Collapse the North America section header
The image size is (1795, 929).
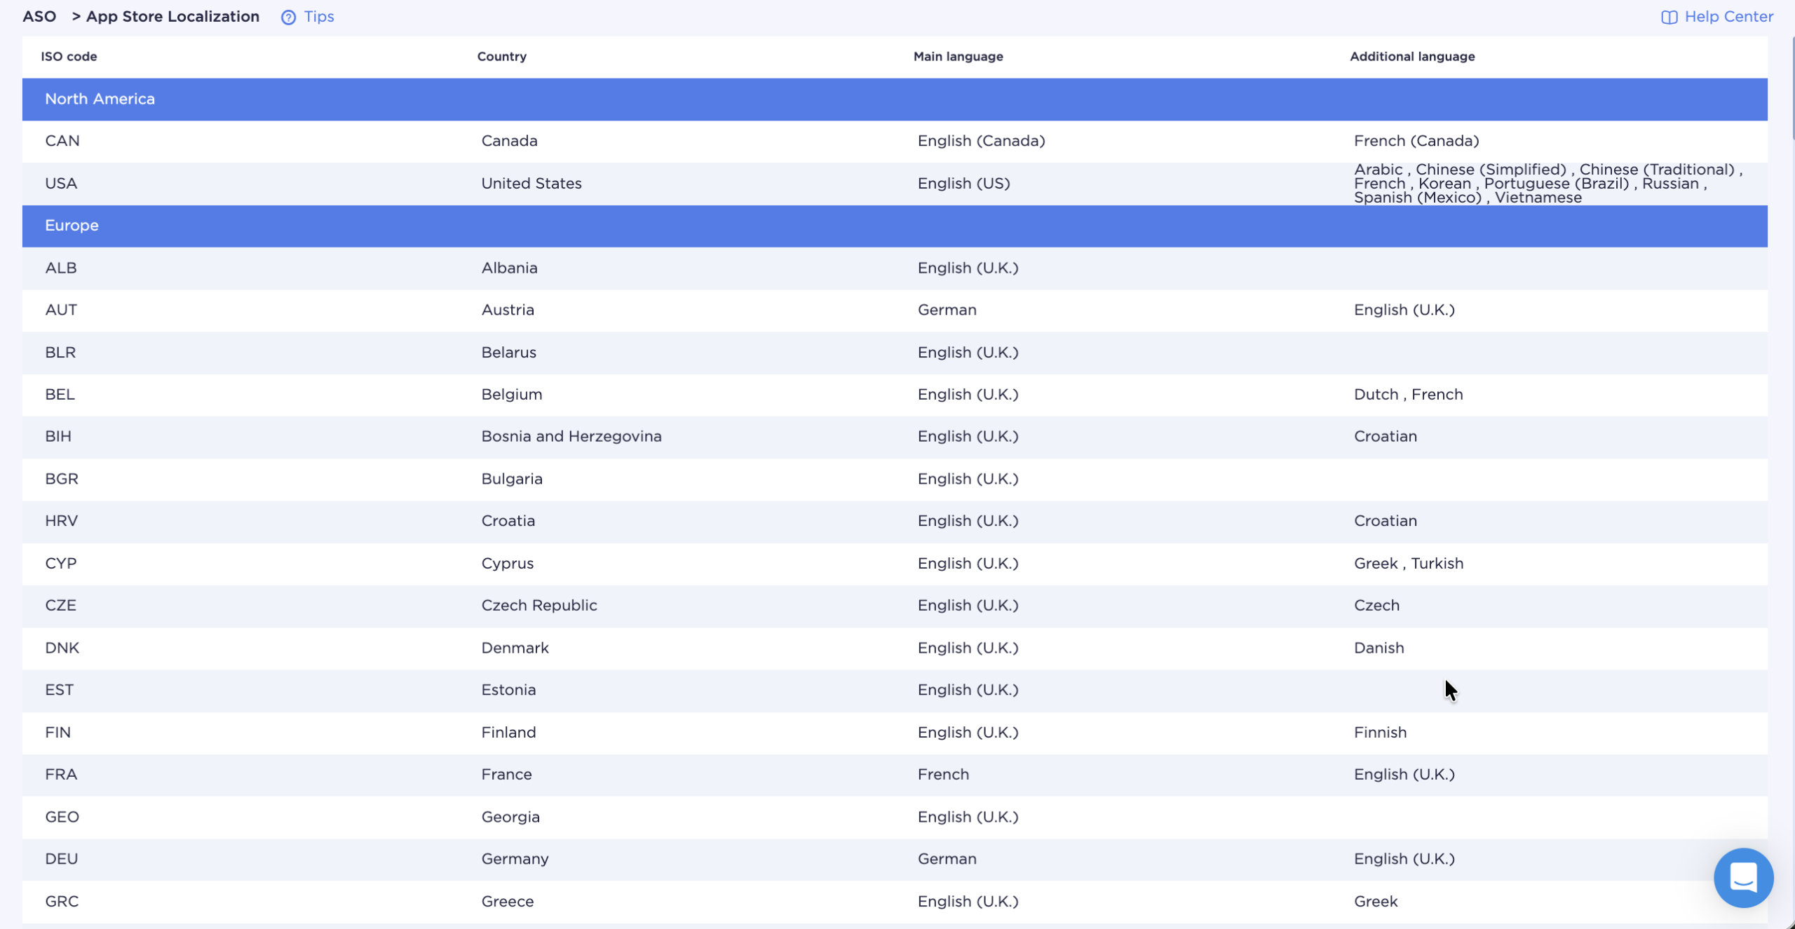(100, 99)
